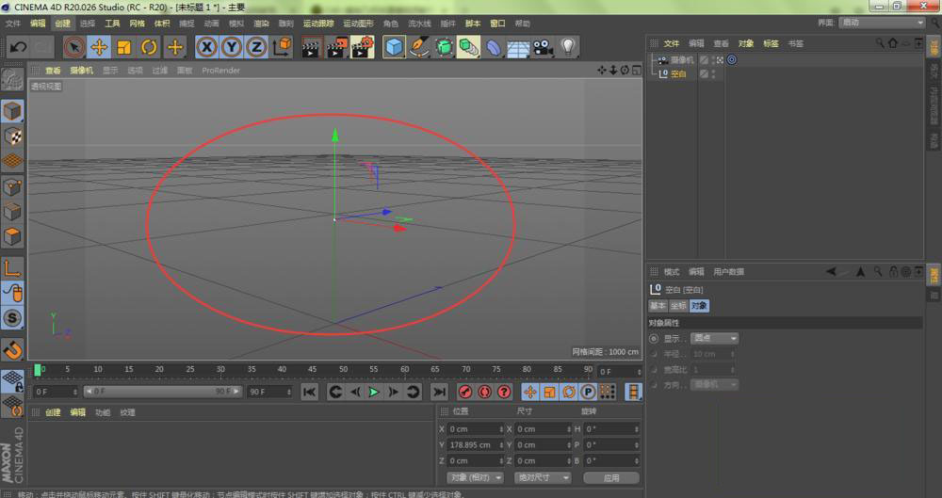The image size is (942, 498).
Task: Toggle the Viewport Solo S icon
Action: (12, 318)
